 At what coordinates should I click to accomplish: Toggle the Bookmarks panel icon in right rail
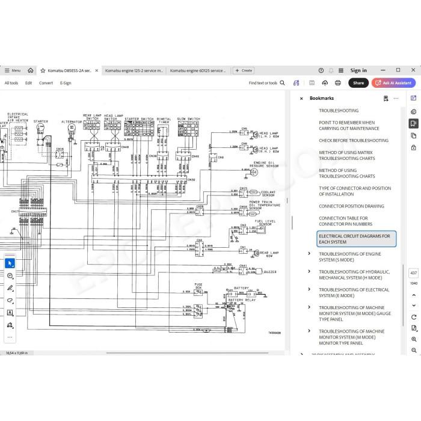coord(414,123)
